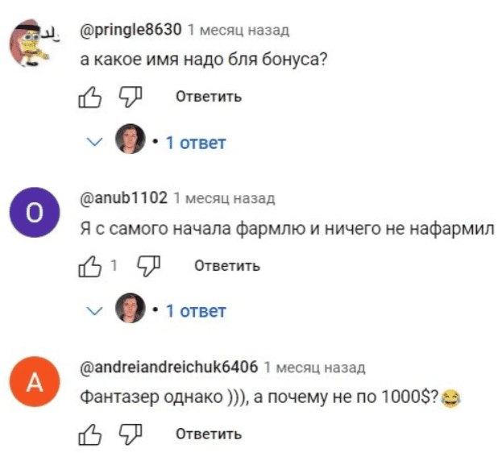Open @pringle8630 channel username link
This screenshot has height=457, width=502.
click(x=131, y=31)
